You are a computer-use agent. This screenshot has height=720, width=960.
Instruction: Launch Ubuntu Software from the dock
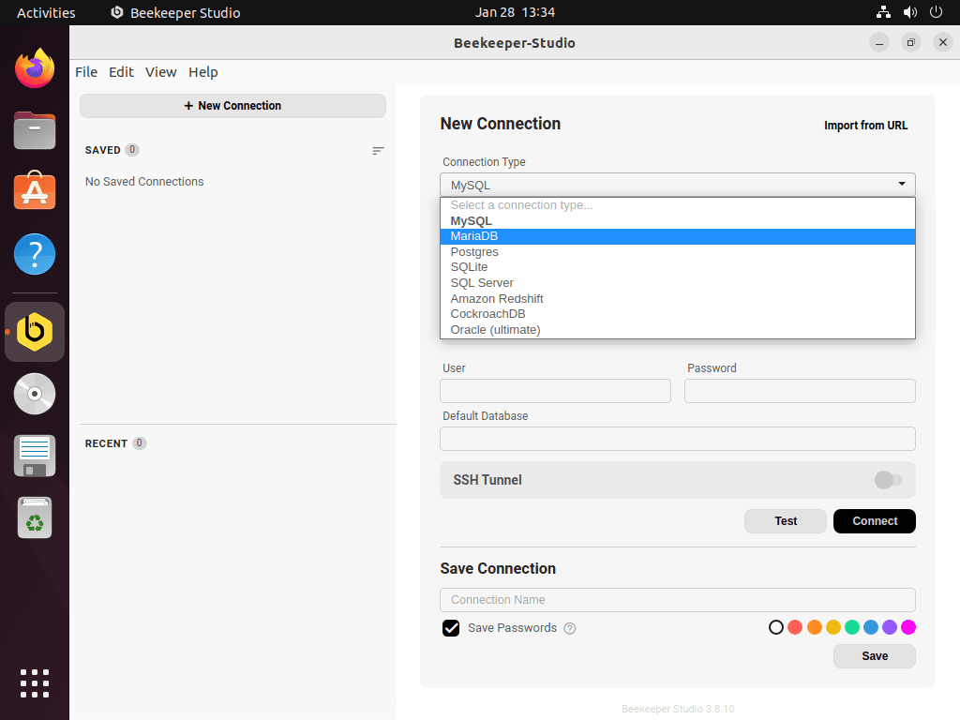pyautogui.click(x=35, y=191)
